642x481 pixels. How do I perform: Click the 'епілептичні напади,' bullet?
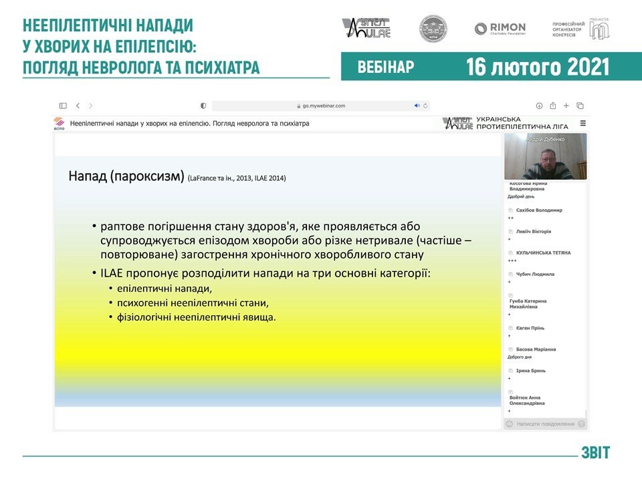point(165,289)
